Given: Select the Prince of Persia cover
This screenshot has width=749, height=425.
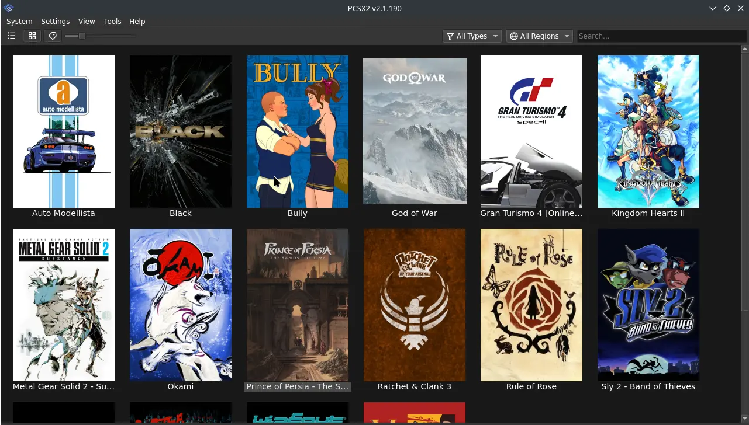Looking at the screenshot, I should (x=298, y=305).
